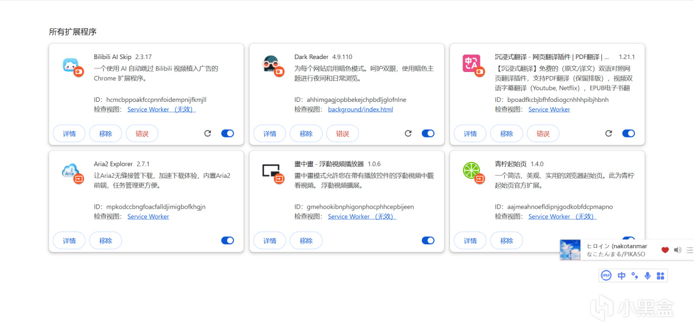This screenshot has height=330, width=694.
Task: Remove (移除) the 沉浸式翻译 extension
Action: tap(507, 133)
